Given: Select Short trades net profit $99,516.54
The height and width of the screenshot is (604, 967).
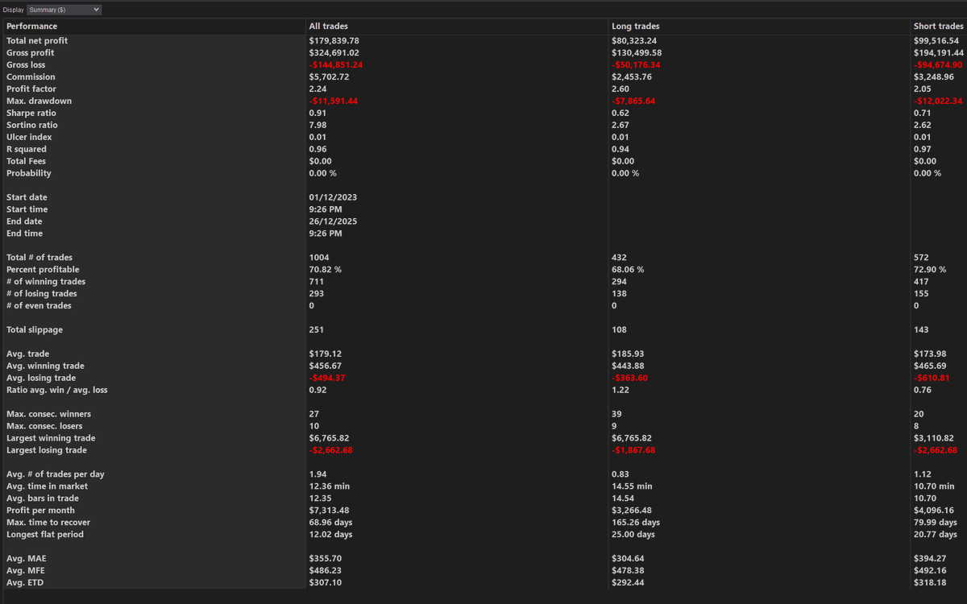Looking at the screenshot, I should [936, 40].
